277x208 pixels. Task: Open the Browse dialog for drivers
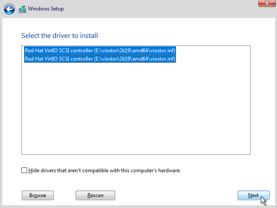(38, 195)
